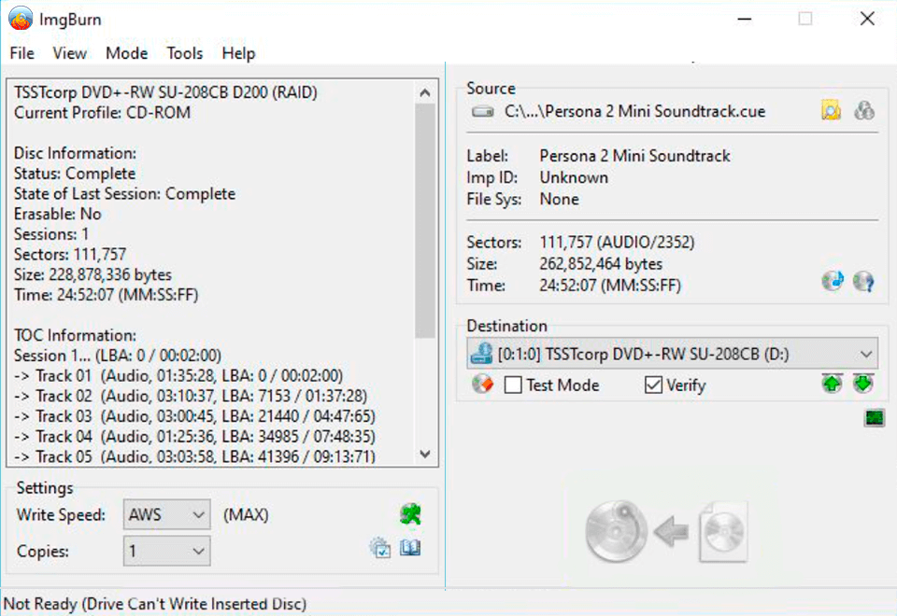
Task: Click the calendar checkmark icon in Settings
Action: (x=379, y=549)
